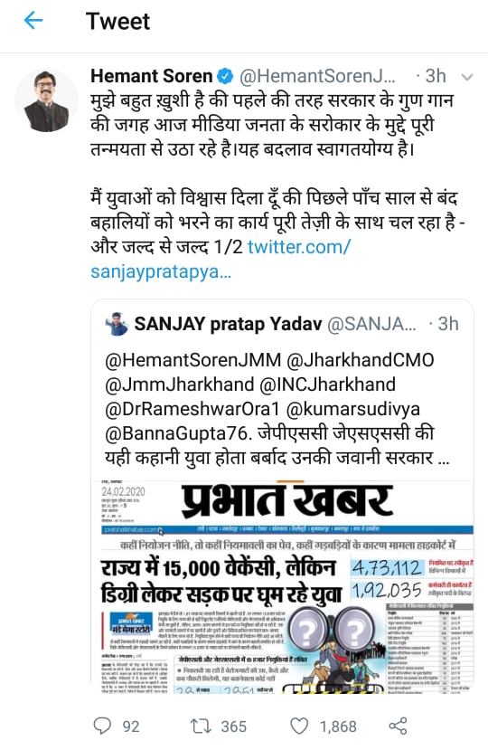Follow the twitter.com/sanjaypratapya link

coord(221,260)
